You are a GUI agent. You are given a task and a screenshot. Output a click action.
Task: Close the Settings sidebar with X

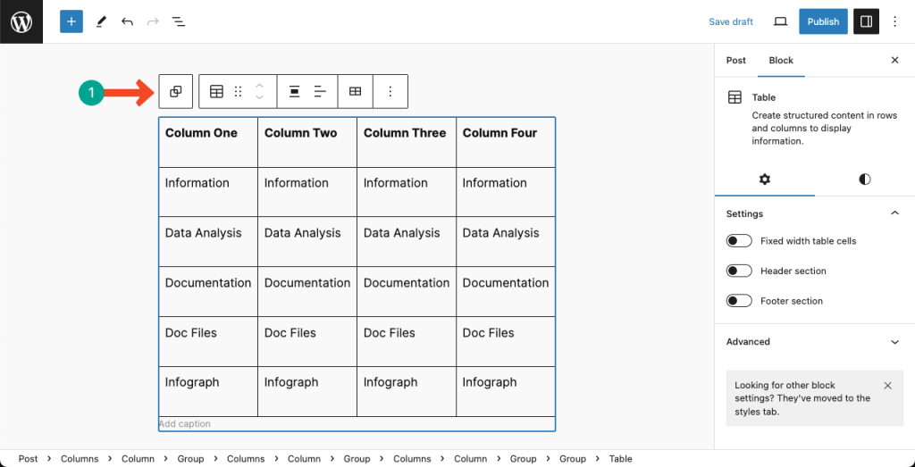894,60
